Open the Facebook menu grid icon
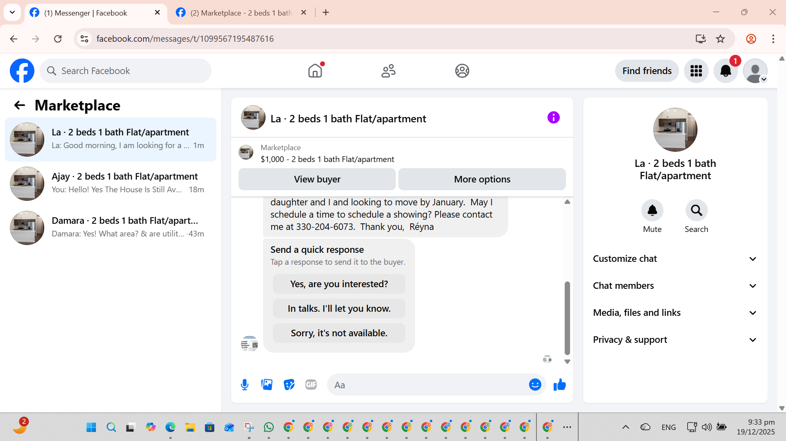 coord(696,71)
